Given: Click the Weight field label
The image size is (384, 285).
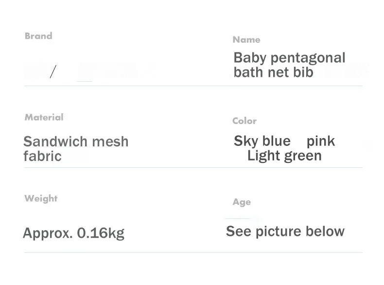Looking at the screenshot, I should pyautogui.click(x=41, y=198).
